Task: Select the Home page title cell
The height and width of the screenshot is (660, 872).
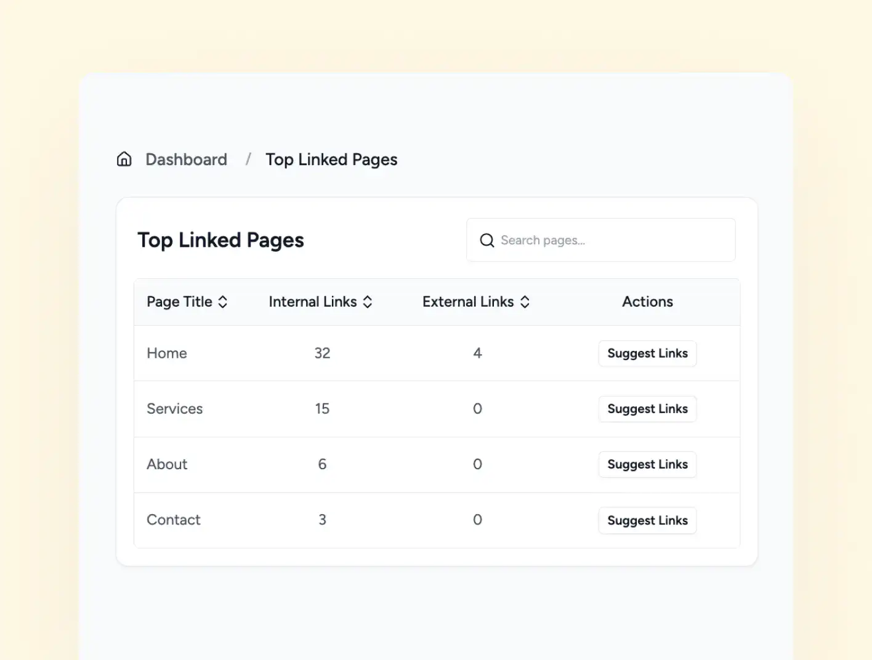Action: [x=167, y=353]
